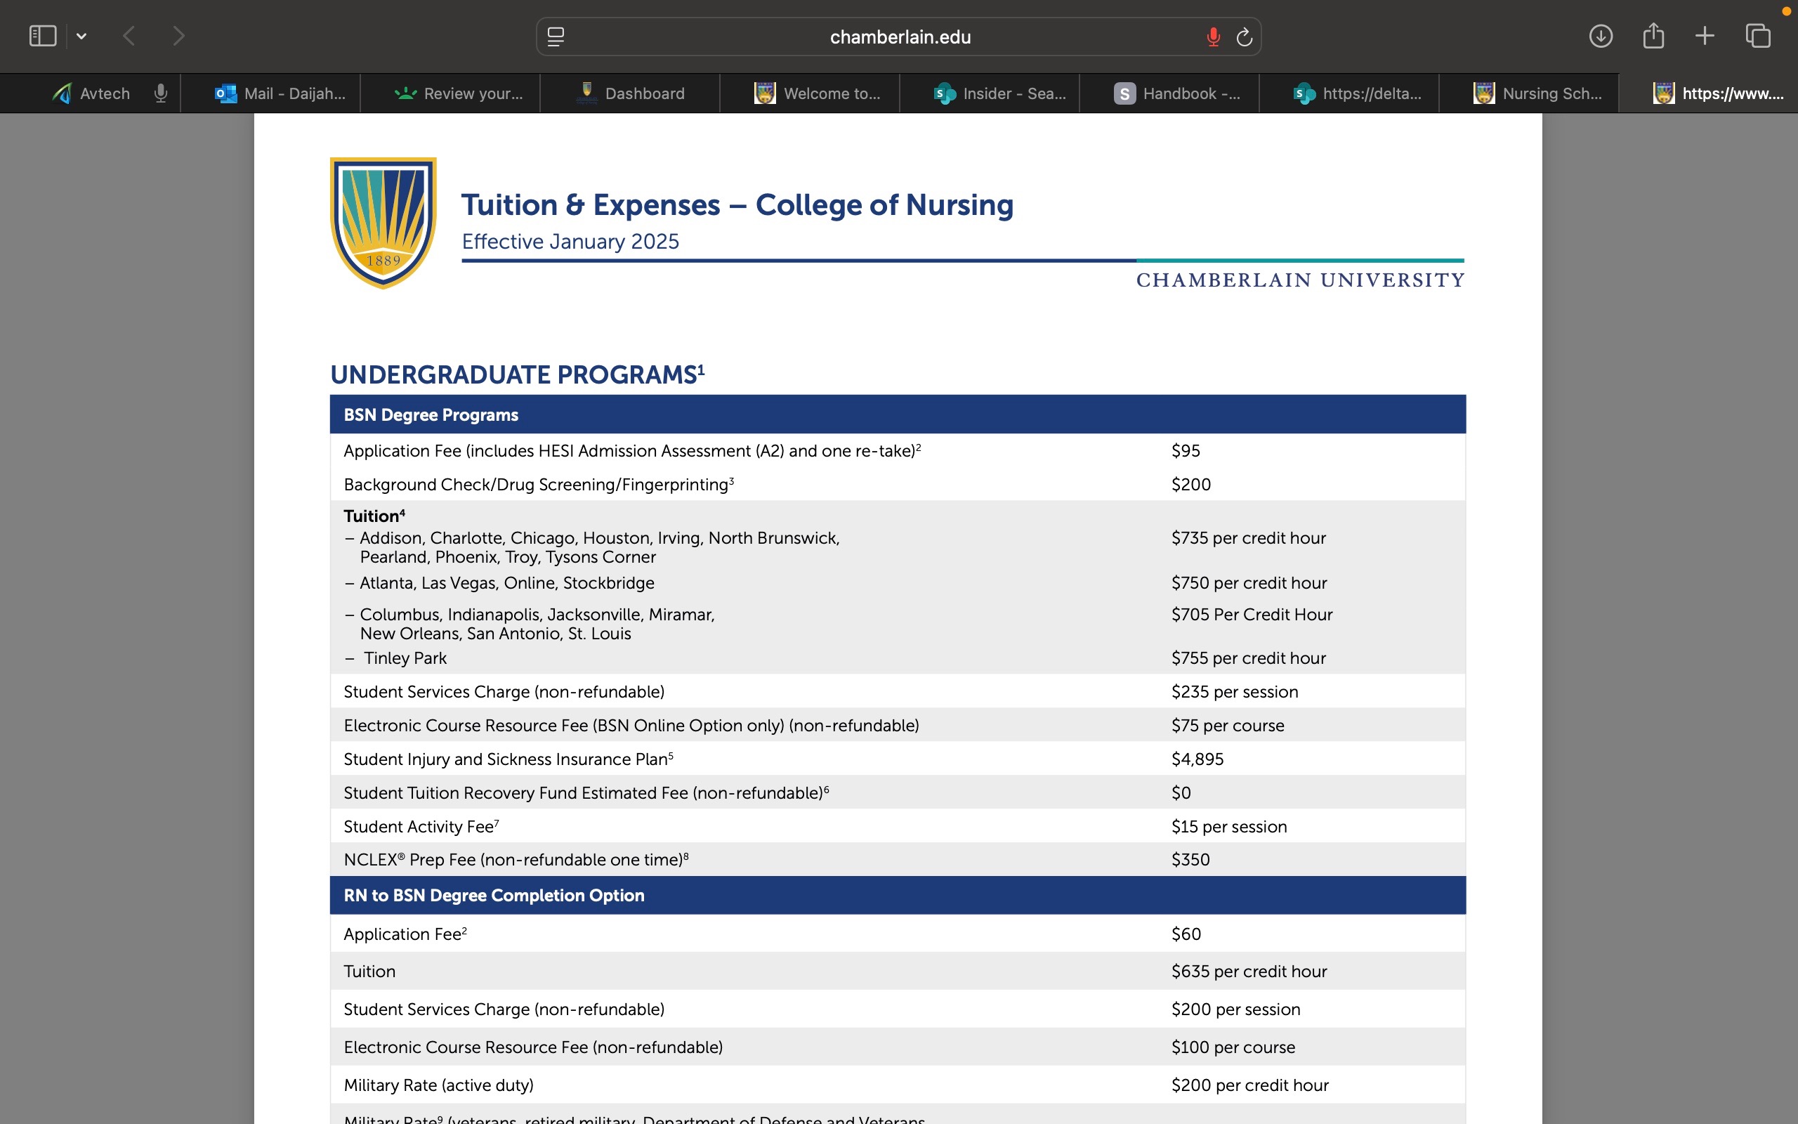Click the red microphone icon in address bar
1798x1124 pixels.
point(1213,37)
